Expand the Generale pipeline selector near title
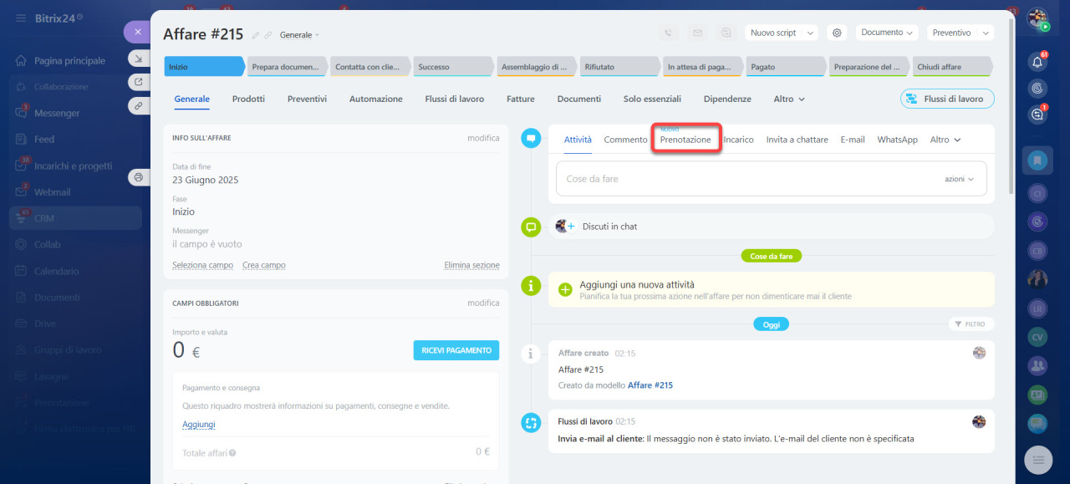 299,35
